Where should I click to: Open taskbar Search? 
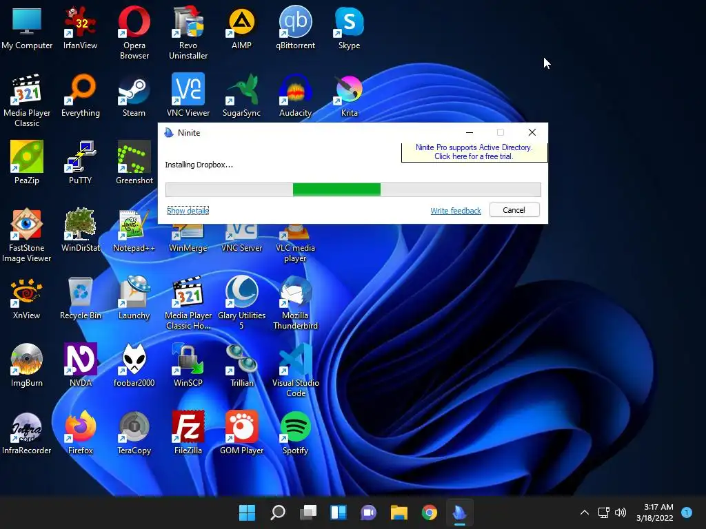pyautogui.click(x=277, y=512)
